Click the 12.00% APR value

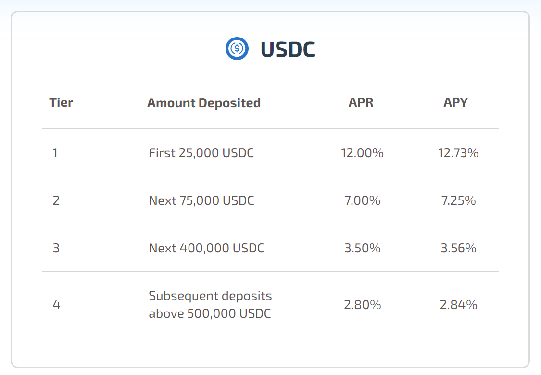click(362, 153)
